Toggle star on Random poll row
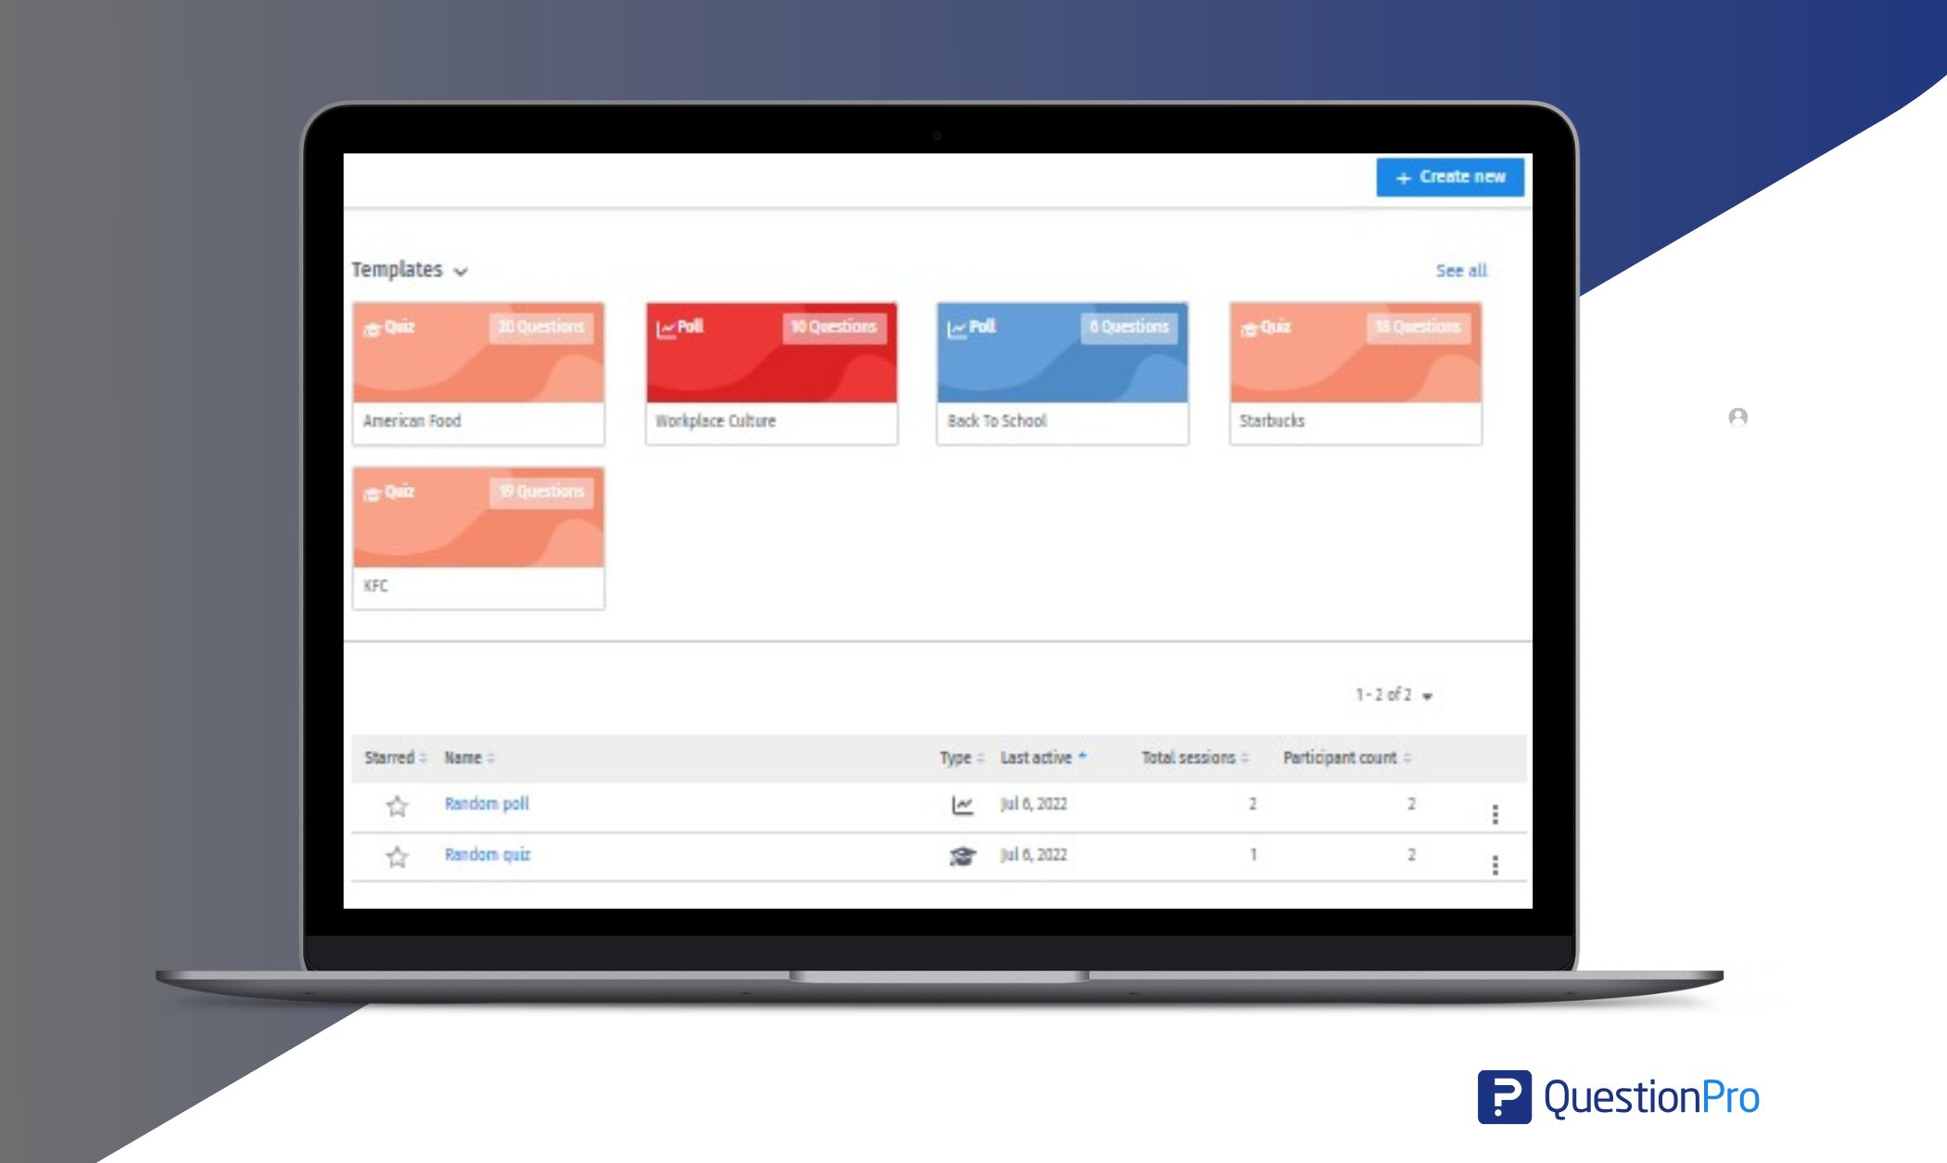The width and height of the screenshot is (1947, 1163). coord(397,804)
